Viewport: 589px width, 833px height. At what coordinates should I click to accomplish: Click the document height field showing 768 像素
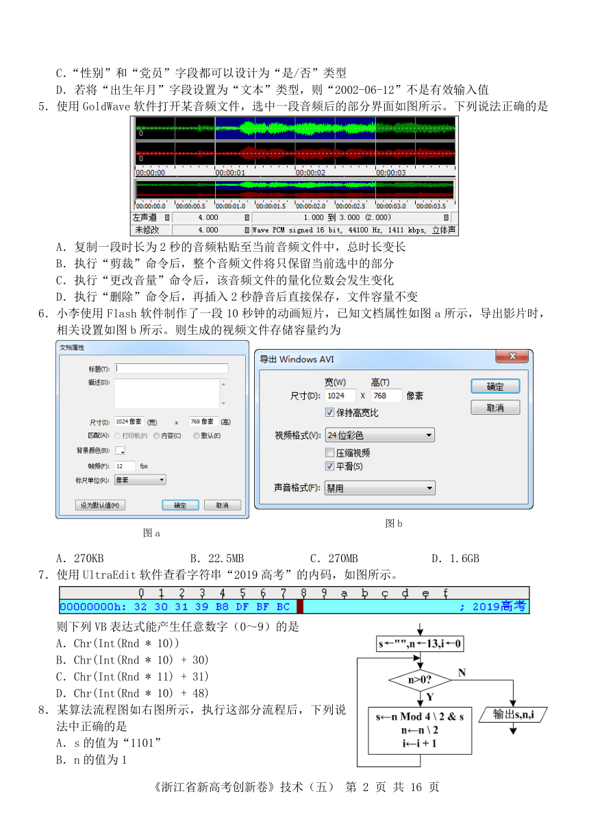tap(203, 422)
